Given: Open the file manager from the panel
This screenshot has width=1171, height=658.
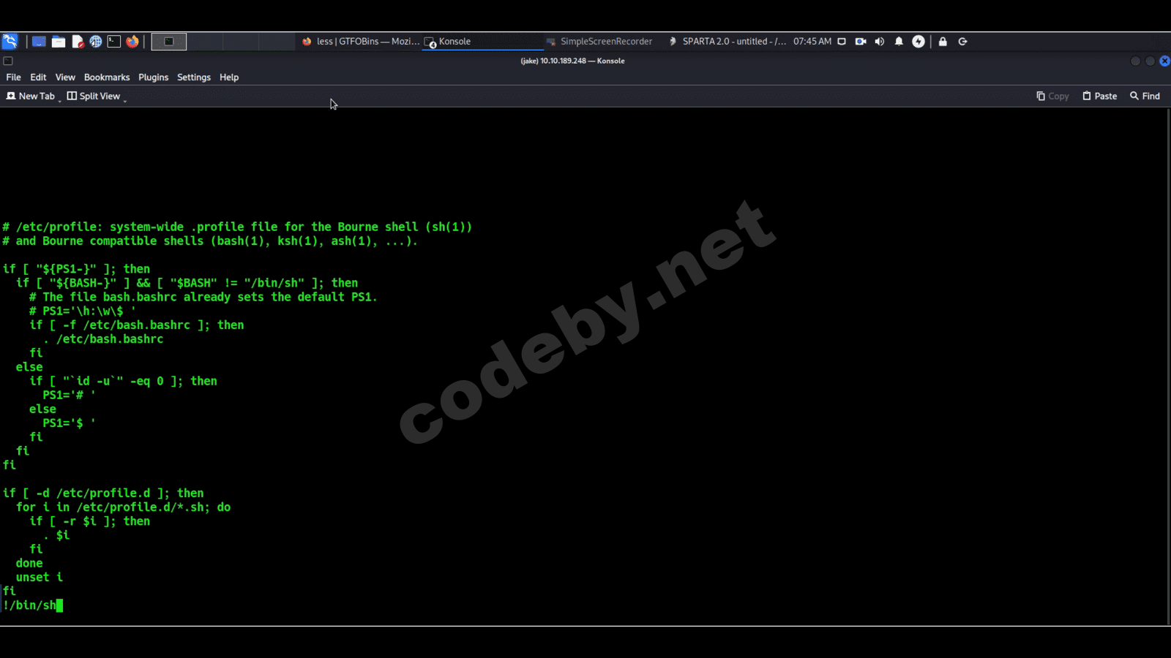Looking at the screenshot, I should pyautogui.click(x=59, y=42).
